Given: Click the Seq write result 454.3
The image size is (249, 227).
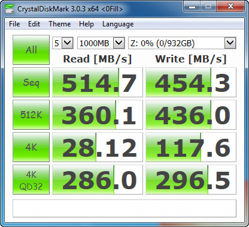Looking at the screenshot, I should pyautogui.click(x=191, y=82).
